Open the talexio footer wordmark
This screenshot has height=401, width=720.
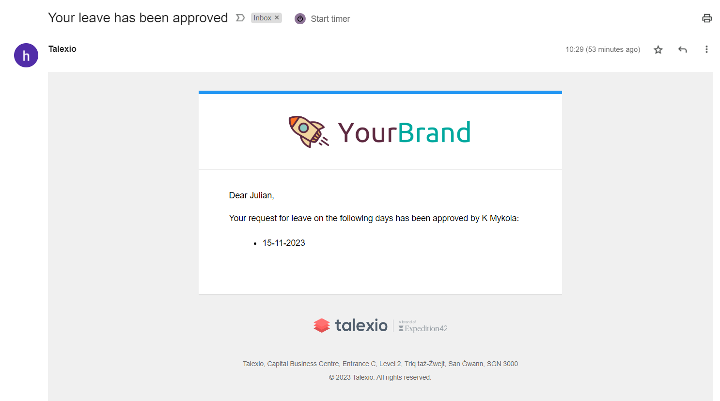pos(361,325)
